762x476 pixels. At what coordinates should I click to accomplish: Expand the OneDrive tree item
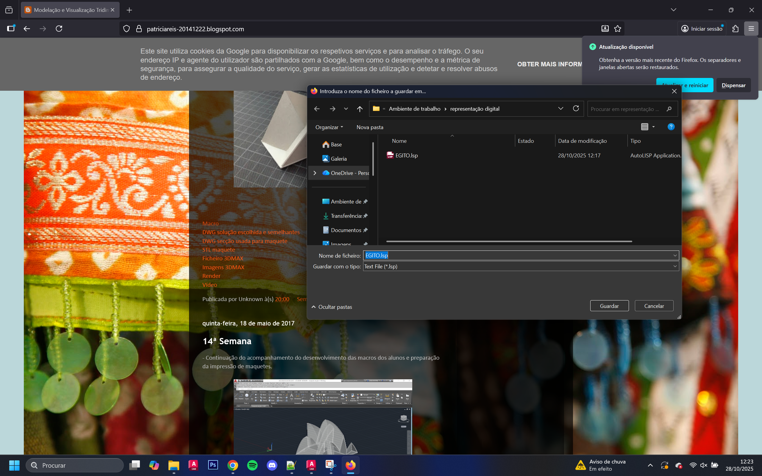tap(315, 173)
